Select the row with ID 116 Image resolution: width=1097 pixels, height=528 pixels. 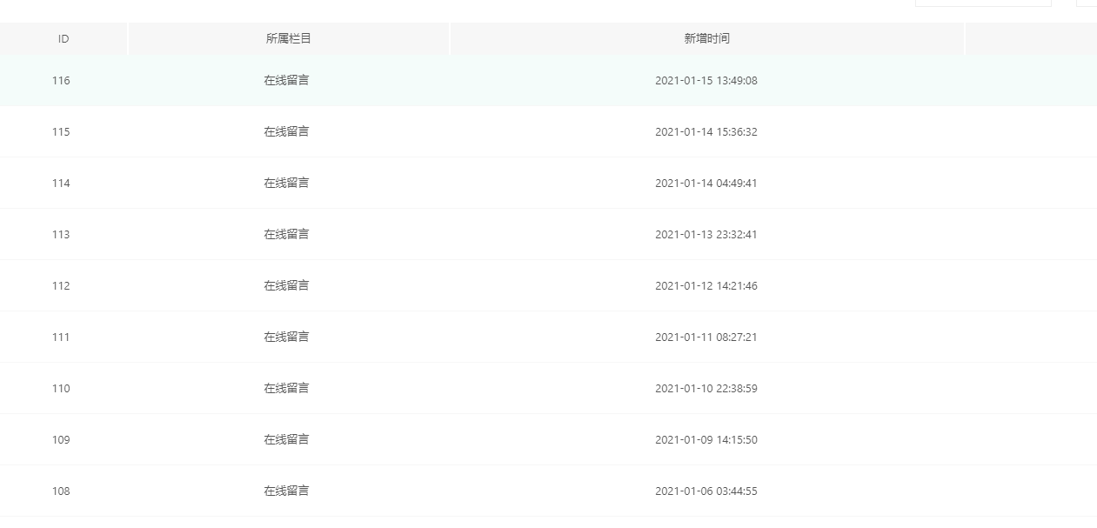tap(548, 81)
